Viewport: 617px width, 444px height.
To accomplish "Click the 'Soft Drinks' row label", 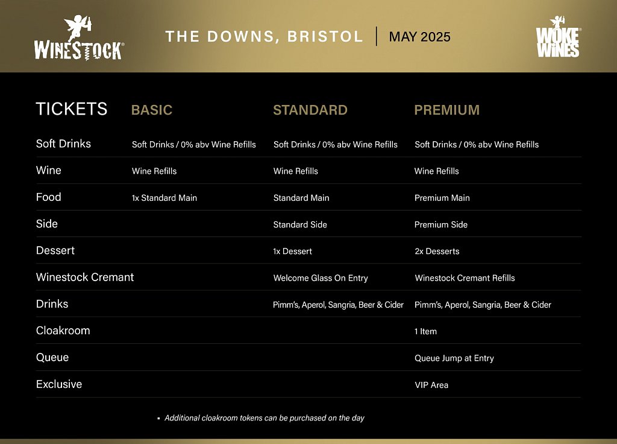I will point(63,144).
